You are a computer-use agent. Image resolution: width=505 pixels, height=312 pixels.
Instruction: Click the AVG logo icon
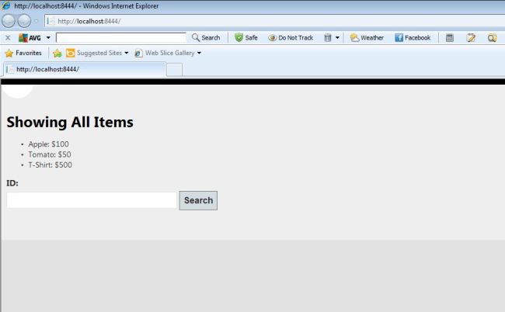tap(23, 38)
